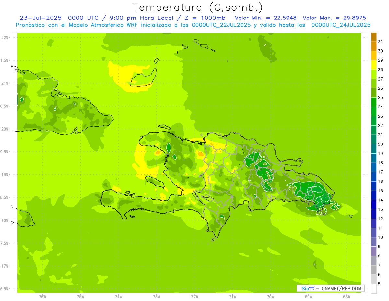Image resolution: width=389 pixels, height=301 pixels.
Task: Click the color bar label "25"
Action: [381, 97]
